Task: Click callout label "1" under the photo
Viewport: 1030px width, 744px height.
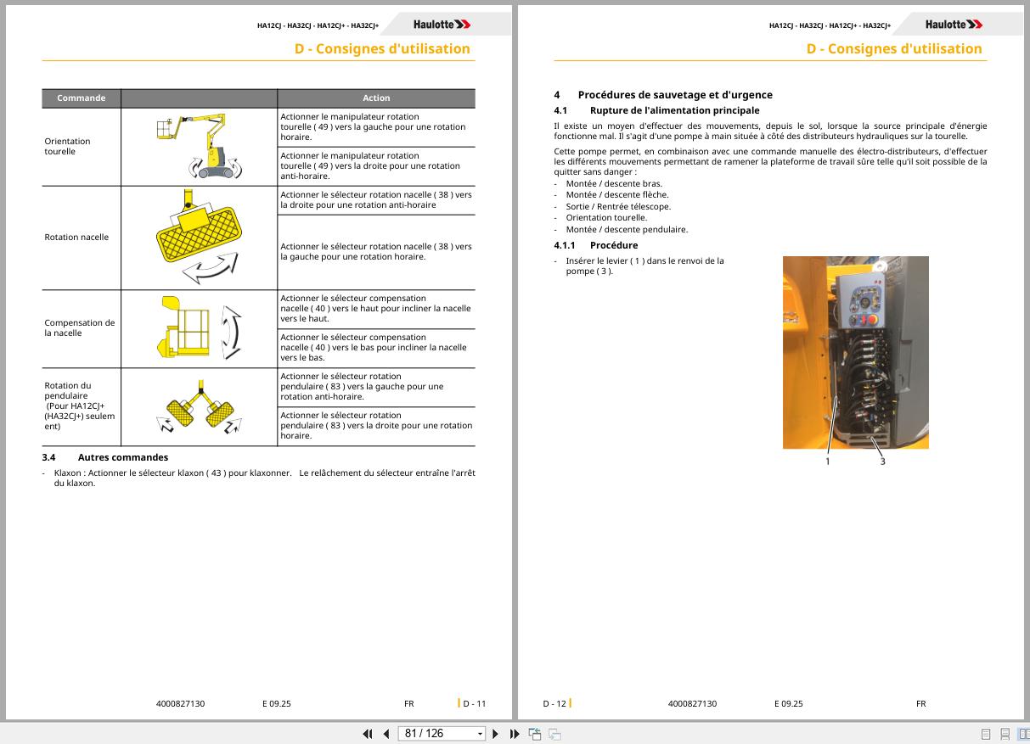Action: click(827, 462)
